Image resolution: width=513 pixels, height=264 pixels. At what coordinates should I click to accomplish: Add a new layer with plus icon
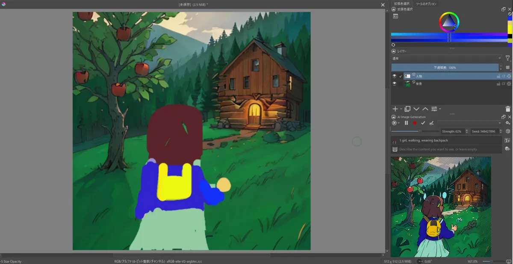coord(395,109)
